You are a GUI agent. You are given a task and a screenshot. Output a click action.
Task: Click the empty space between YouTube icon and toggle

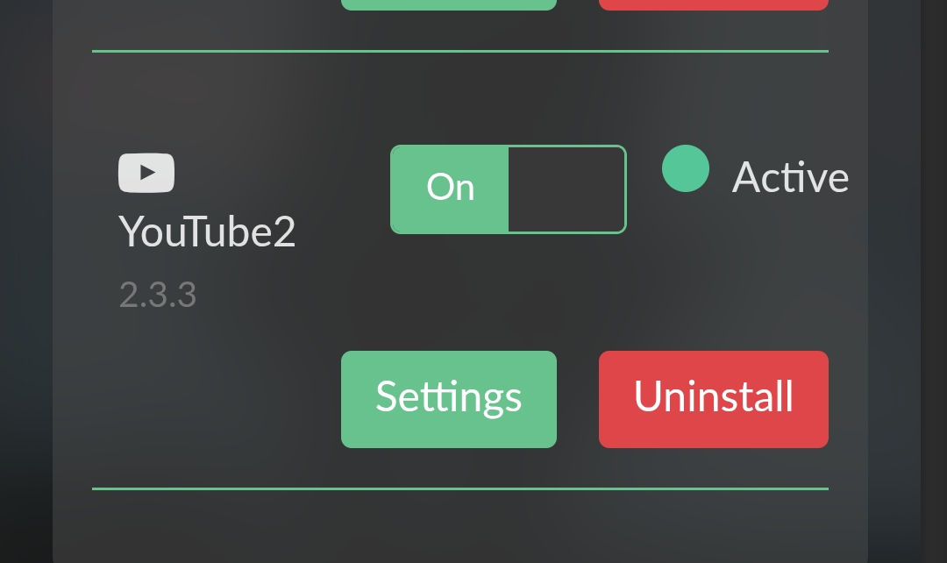[281, 173]
